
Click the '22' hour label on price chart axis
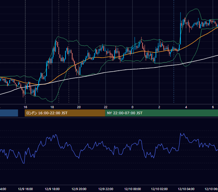(x=106, y=107)
